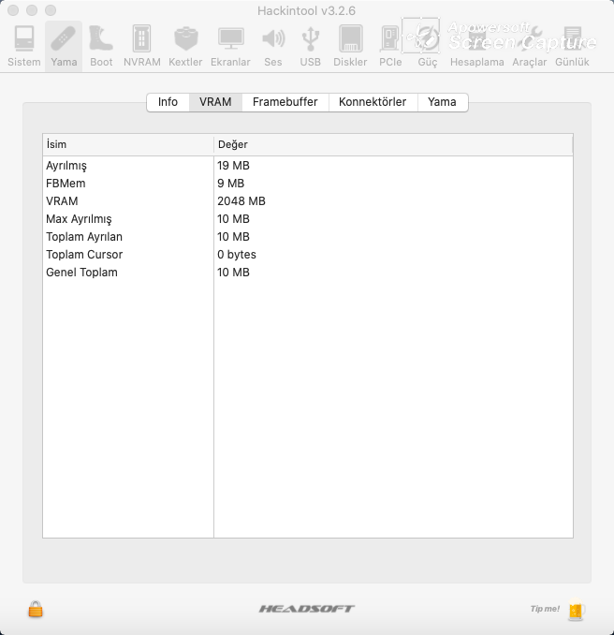Select the FBMem row
The image size is (614, 635).
point(308,184)
